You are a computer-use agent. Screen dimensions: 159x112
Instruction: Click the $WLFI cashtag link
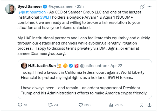tap(46, 17)
